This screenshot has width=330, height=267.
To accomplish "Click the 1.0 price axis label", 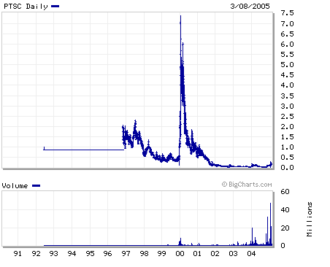I will (287, 147).
